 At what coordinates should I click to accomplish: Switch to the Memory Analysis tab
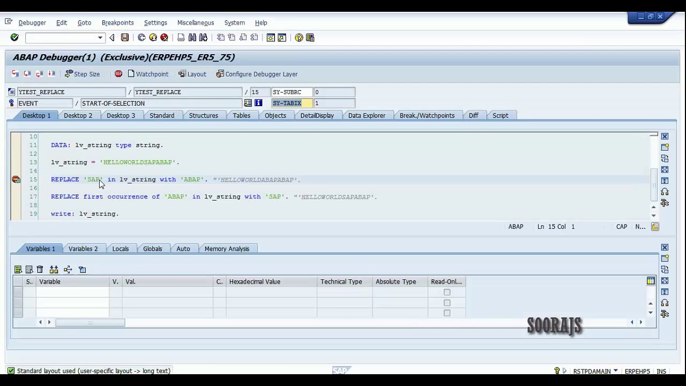227,249
